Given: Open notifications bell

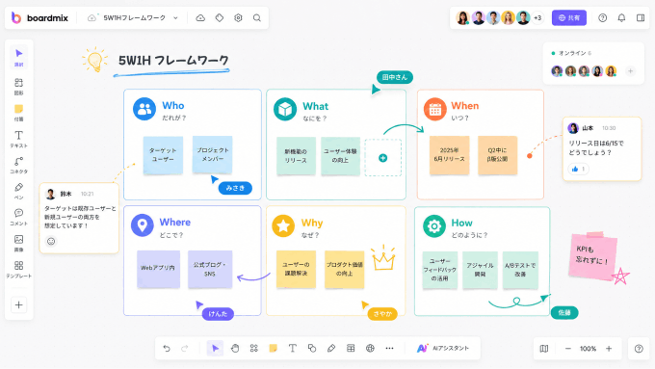Looking at the screenshot, I should [621, 18].
